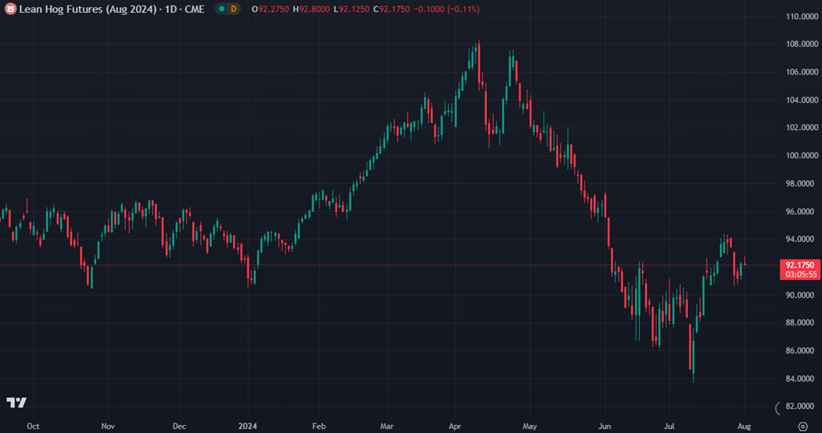Click the Lean Hog pig symbol icon

[x=10, y=8]
